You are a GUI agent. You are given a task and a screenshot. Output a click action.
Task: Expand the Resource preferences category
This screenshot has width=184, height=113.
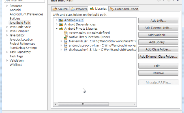pyautogui.click(x=7, y=6)
